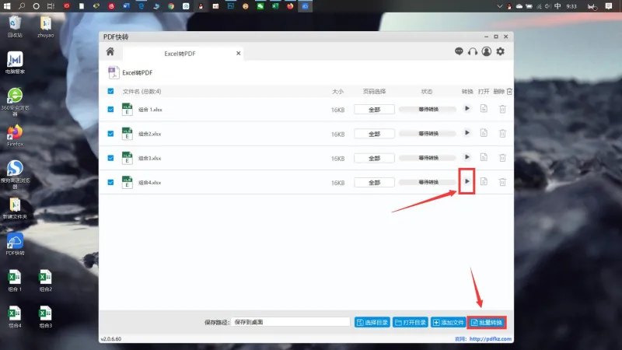Start converting 组合2.xlsx with play icon

(467, 133)
